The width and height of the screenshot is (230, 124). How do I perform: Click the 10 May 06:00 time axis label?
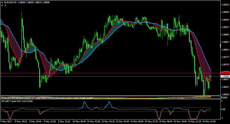[x=137, y=121]
